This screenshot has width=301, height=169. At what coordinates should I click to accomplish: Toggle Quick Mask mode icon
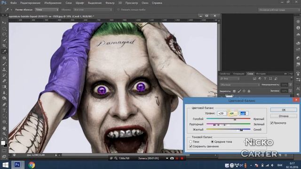pos(4,151)
